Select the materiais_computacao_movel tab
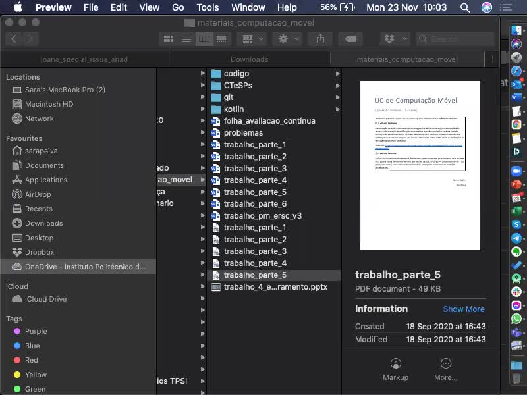This screenshot has width=527, height=395. 407,59
